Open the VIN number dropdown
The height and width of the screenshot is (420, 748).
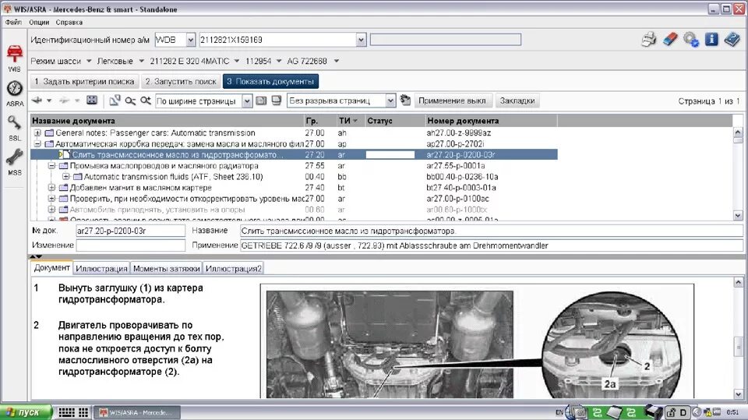coord(361,40)
